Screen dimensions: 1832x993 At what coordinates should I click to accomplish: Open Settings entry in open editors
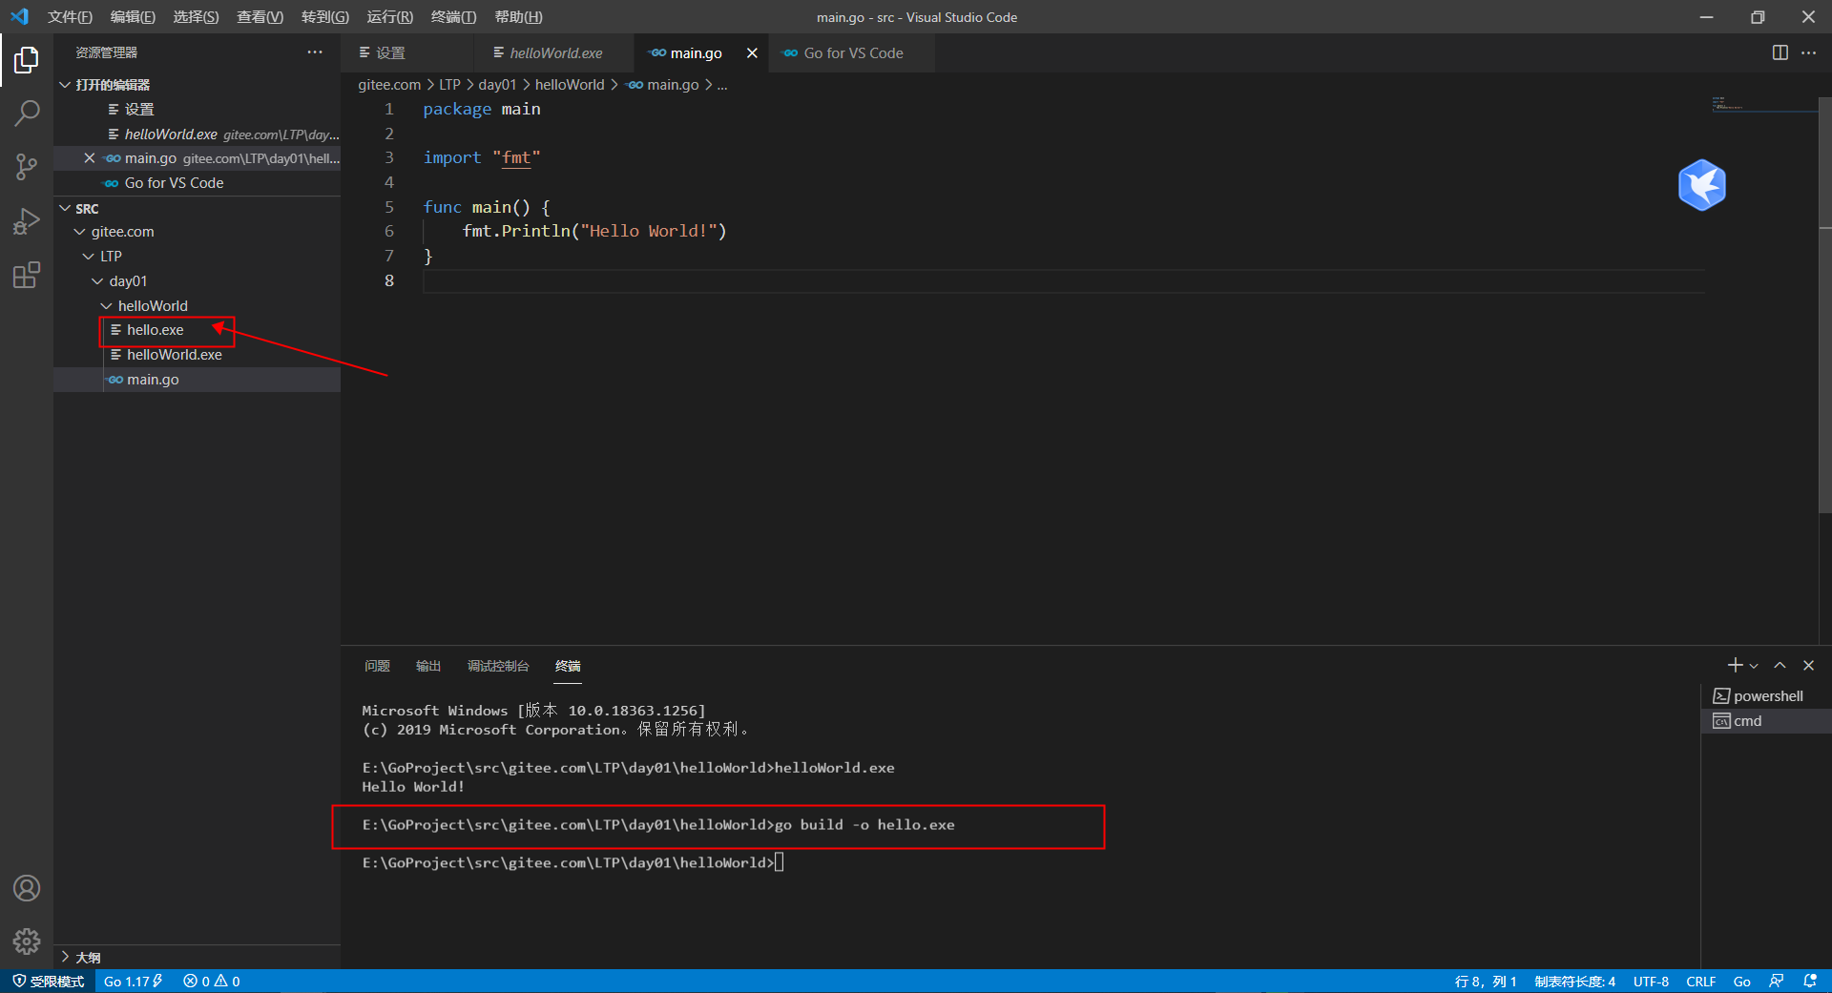[197, 110]
